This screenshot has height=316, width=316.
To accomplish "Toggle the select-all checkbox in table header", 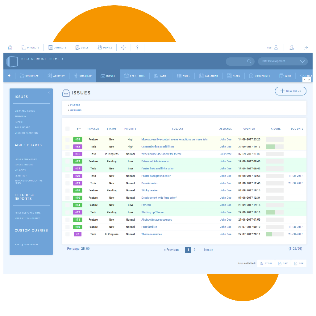I will tap(67, 129).
